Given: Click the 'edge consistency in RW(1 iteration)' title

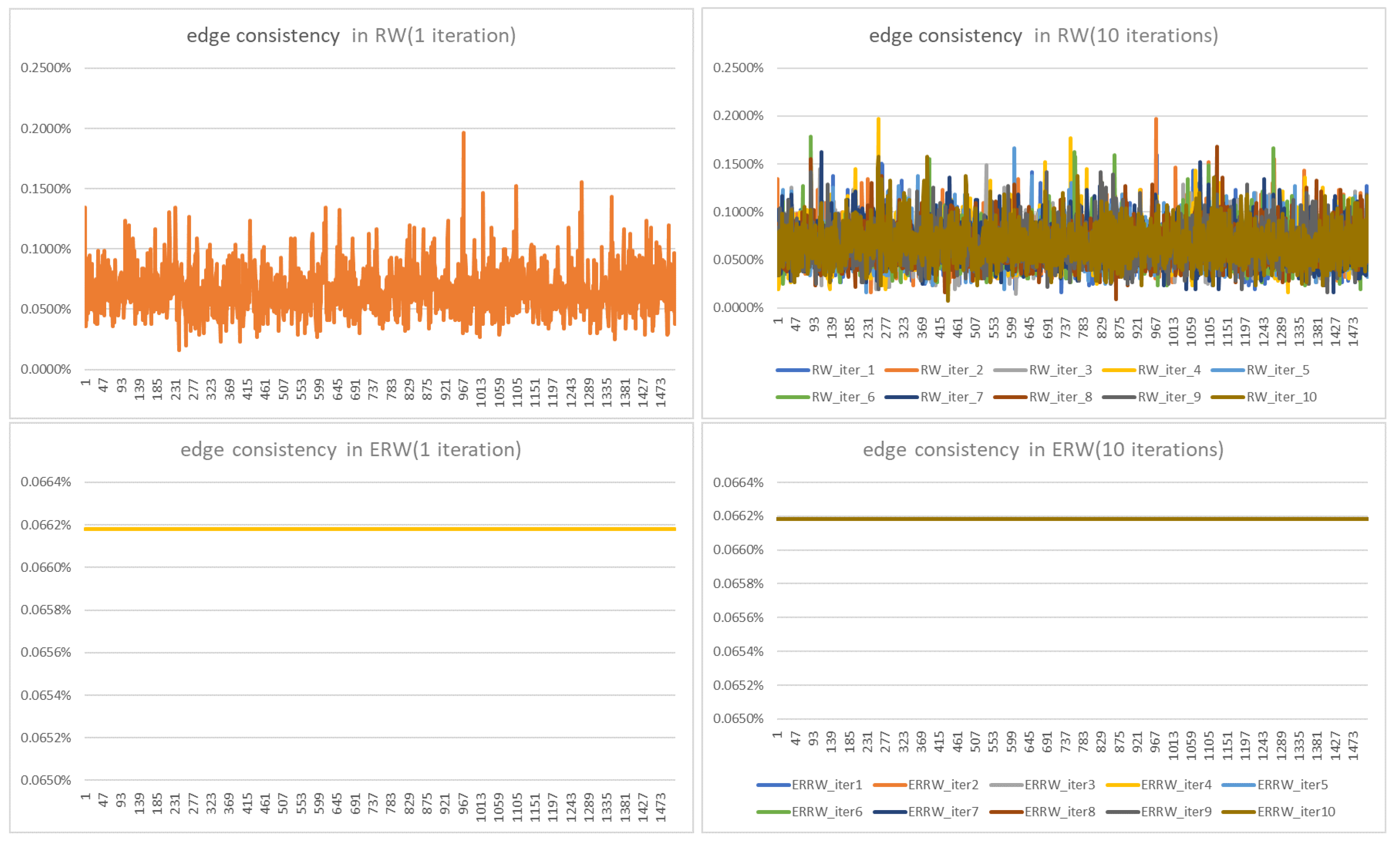Looking at the screenshot, I should [351, 35].
